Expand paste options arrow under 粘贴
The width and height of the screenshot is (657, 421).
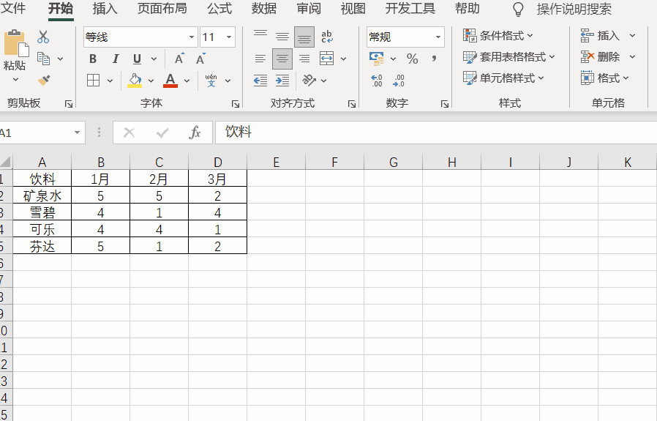[x=15, y=79]
